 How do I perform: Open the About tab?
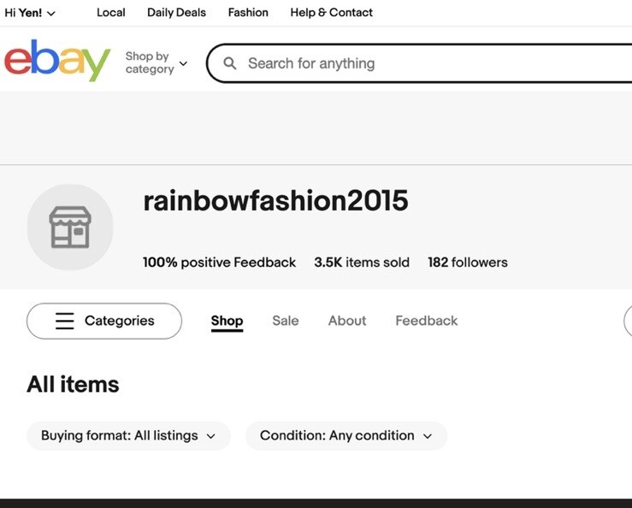[x=347, y=321]
